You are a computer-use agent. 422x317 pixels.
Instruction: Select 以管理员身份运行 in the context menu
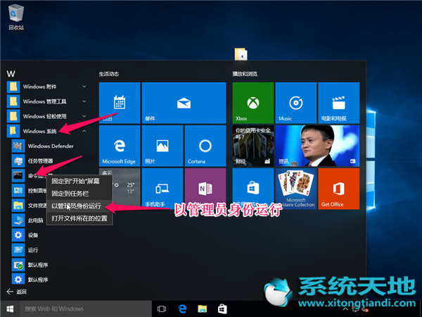(x=76, y=206)
